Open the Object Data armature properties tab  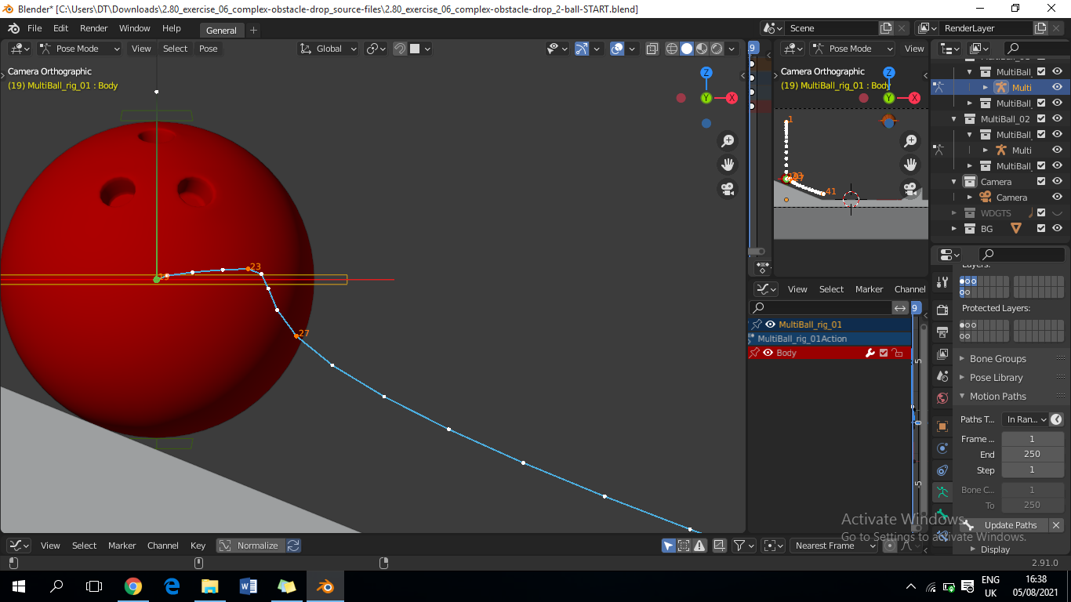point(942,491)
